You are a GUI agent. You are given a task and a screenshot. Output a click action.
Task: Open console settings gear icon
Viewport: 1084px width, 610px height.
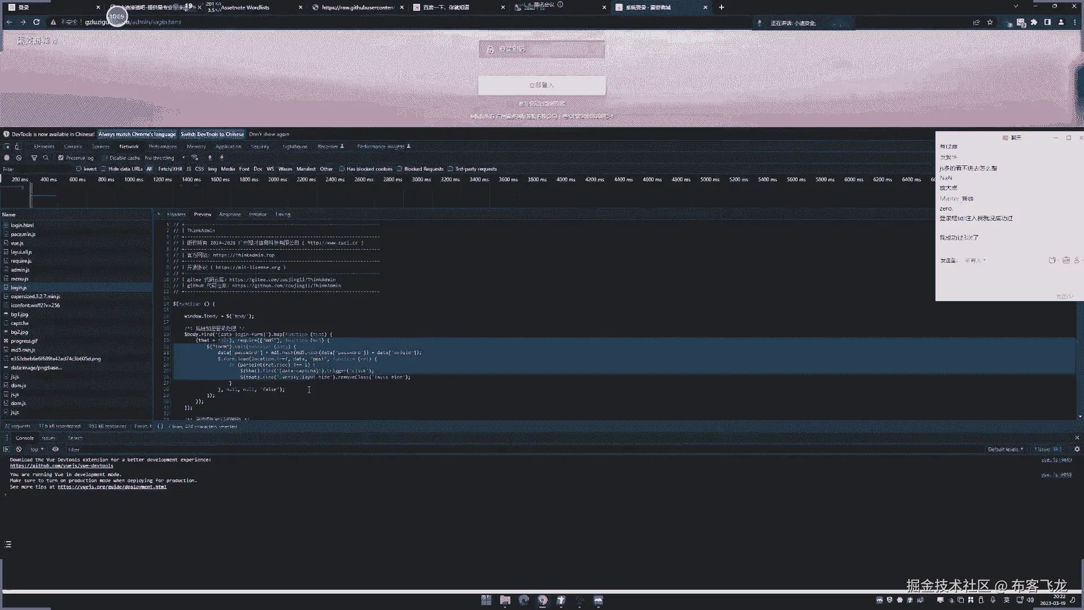pyautogui.click(x=1077, y=450)
